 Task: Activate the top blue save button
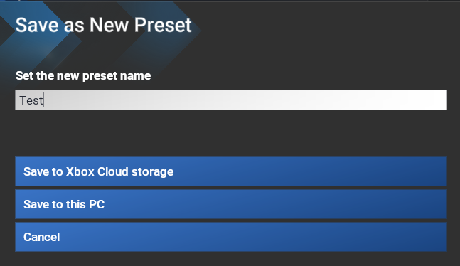231,171
